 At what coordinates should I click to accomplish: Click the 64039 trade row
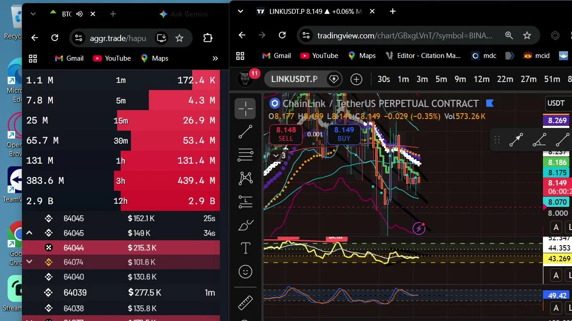[x=121, y=292]
